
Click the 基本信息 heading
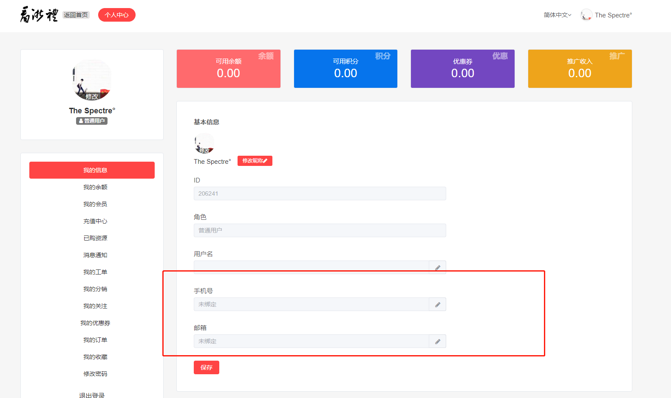[207, 122]
